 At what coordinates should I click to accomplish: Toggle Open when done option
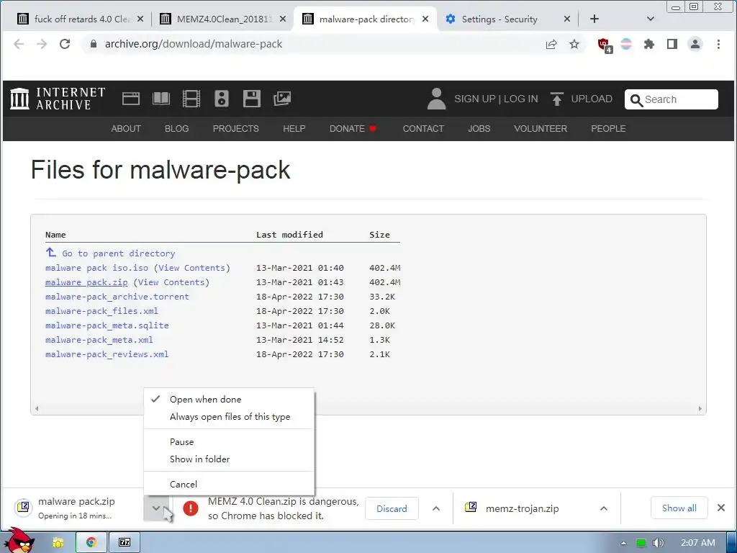coord(229,399)
